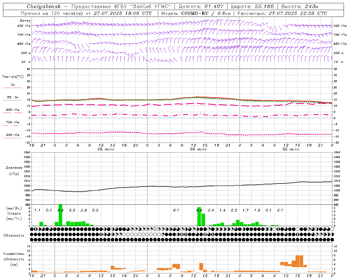This screenshot has width=348, height=278.
Task: Click the Ветер wind panel label
Action: click(x=25, y=21)
